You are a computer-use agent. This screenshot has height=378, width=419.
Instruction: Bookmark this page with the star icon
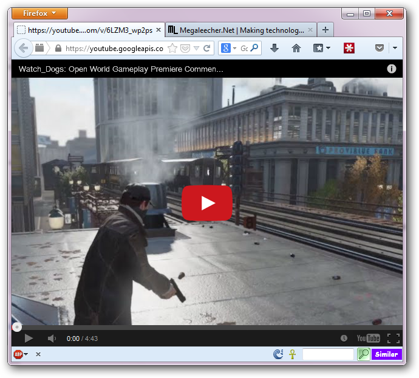[x=172, y=48]
